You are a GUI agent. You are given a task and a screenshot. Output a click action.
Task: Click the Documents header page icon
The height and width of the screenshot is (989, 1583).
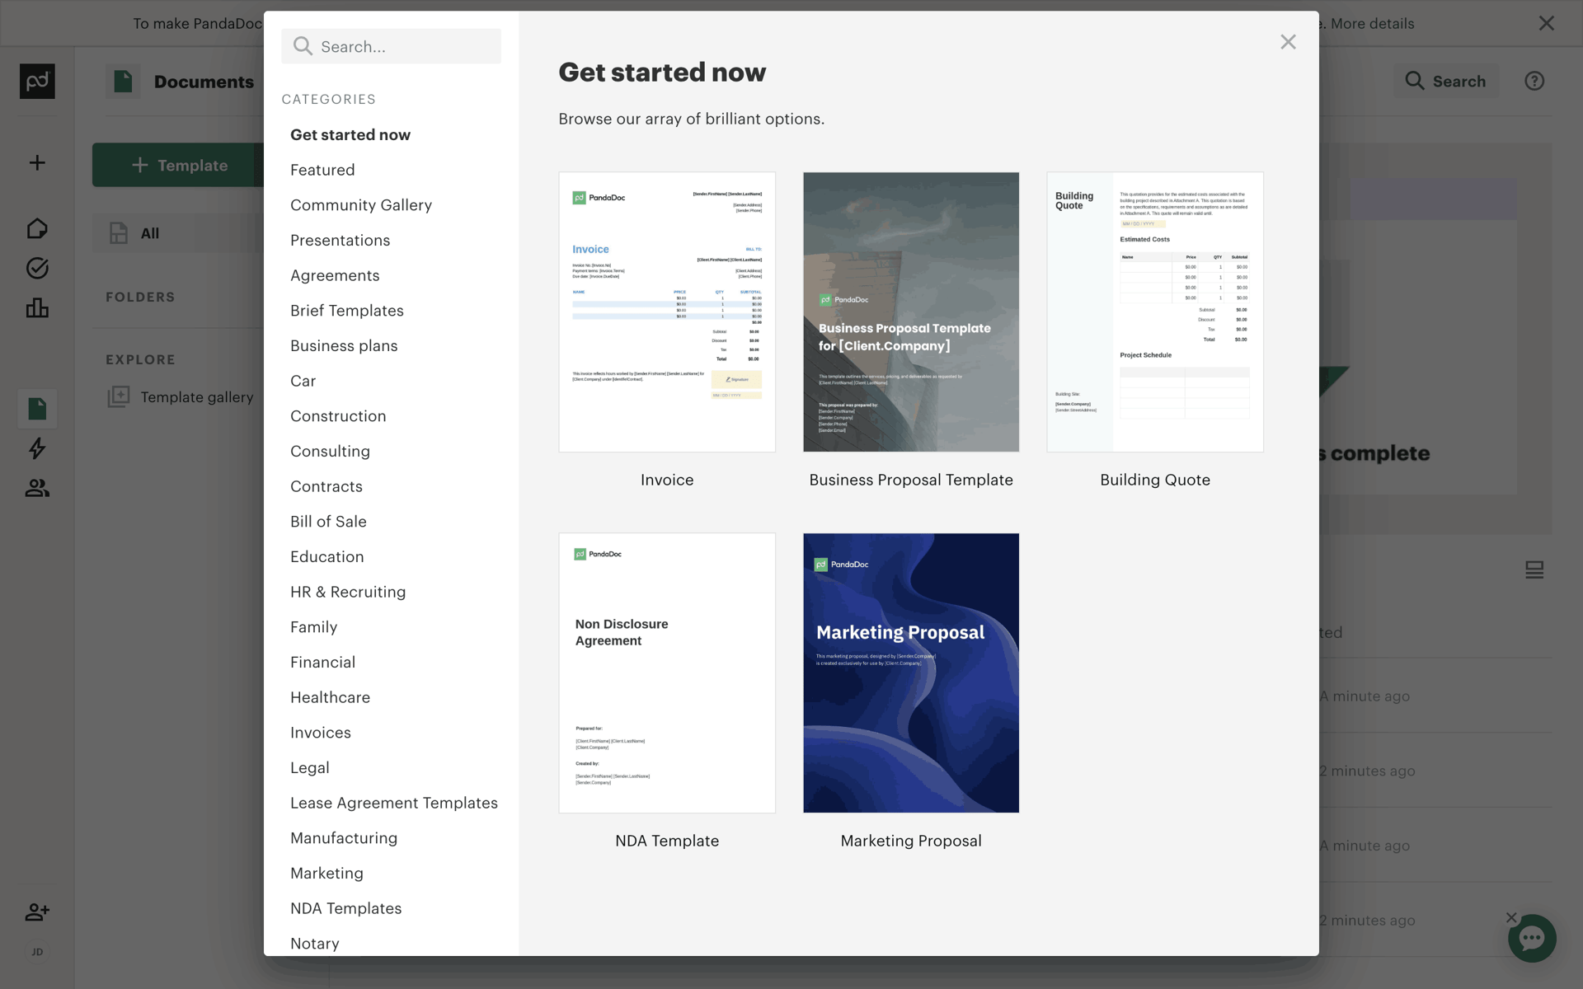123,81
